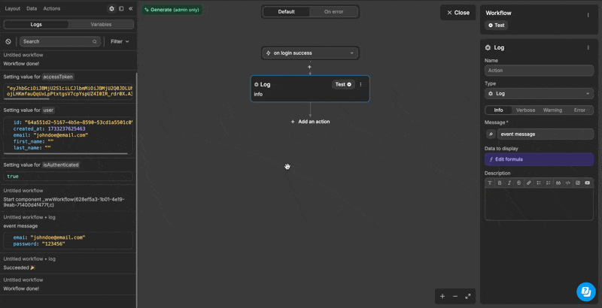Image resolution: width=602 pixels, height=308 pixels.
Task: Open Log panel three-dot menu
Action: 588,47
